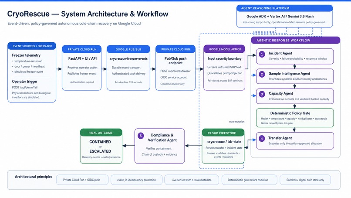Screen dimensions: 351x198
Task: Click the 'cryorescue-freezer-events' topic name
Action: pyautogui.click(x=129, y=58)
